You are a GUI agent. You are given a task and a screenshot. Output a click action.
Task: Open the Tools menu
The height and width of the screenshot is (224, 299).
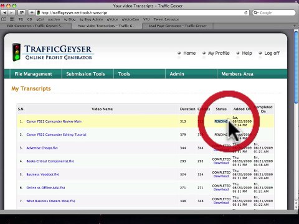click(x=124, y=74)
